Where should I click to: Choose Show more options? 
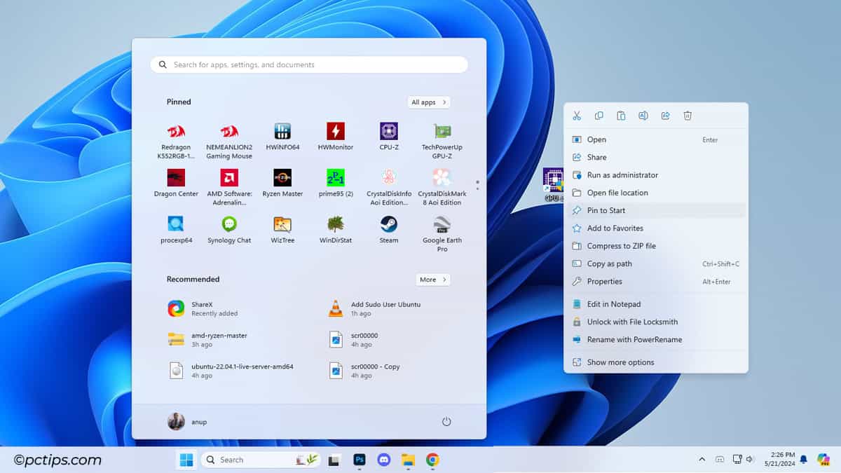pyautogui.click(x=656, y=362)
